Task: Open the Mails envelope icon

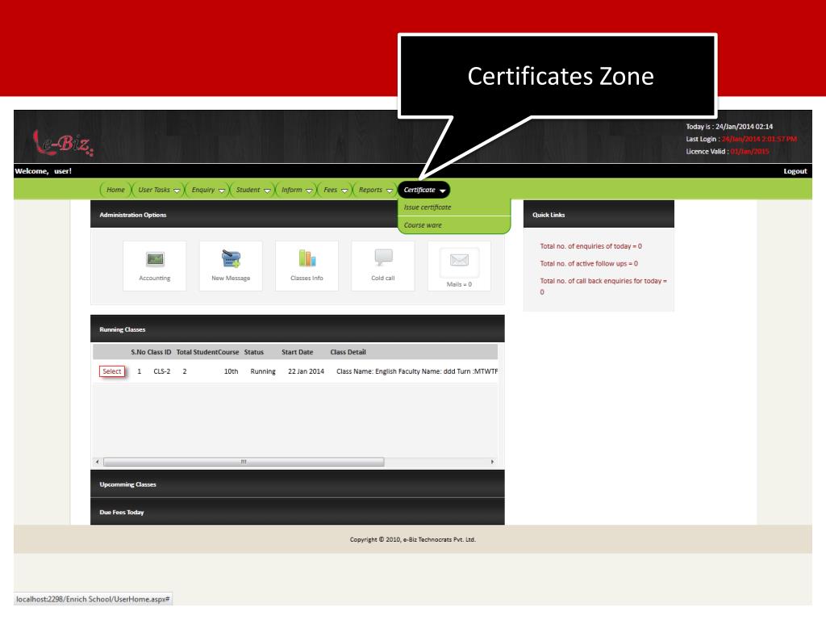Action: click(459, 260)
